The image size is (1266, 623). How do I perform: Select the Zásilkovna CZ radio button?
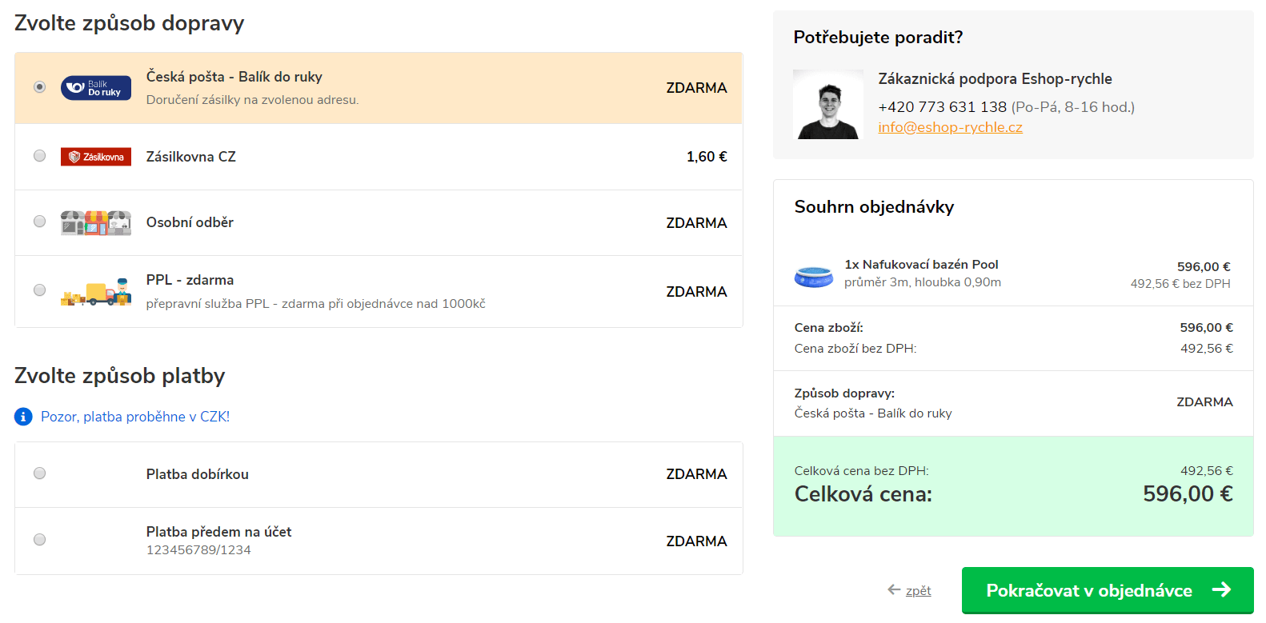click(39, 156)
